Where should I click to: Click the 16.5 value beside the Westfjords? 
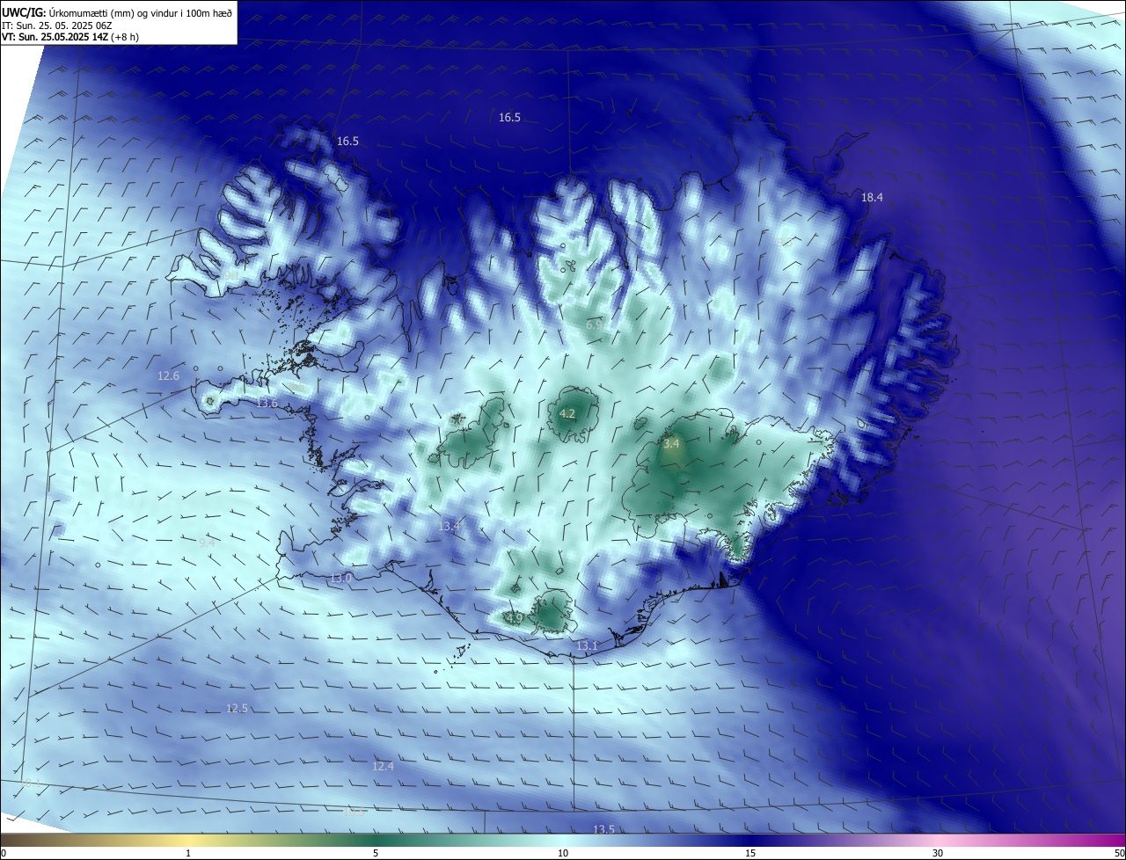(347, 141)
